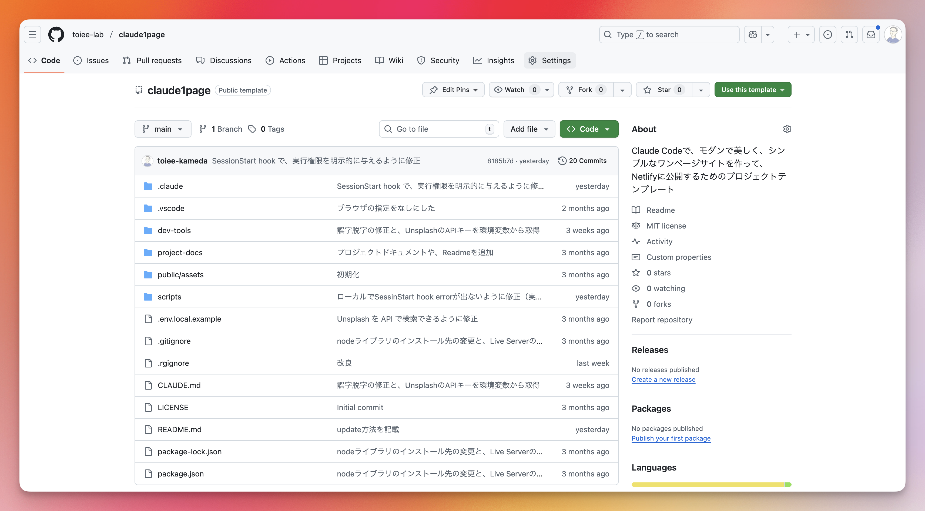Toggle Watch on this repository
The width and height of the screenshot is (925, 511).
[x=514, y=90]
